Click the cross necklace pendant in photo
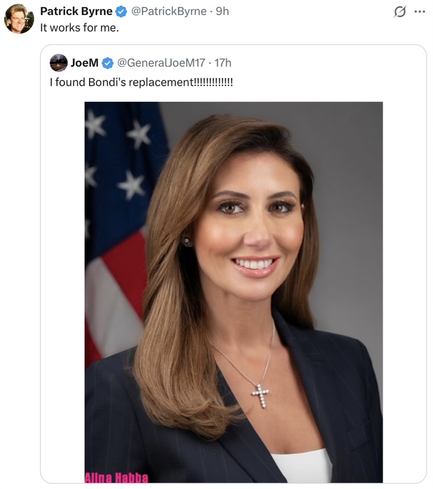Image resolution: width=433 pixels, height=489 pixels. [x=260, y=395]
